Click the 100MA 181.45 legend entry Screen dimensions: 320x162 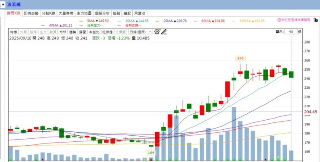pos(248,21)
